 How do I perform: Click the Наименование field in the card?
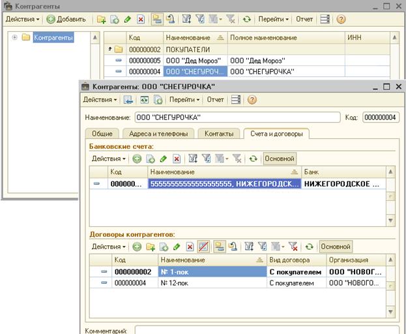237,117
